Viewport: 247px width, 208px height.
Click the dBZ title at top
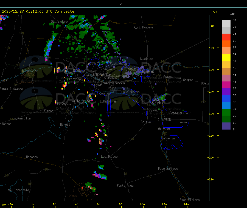(123, 4)
